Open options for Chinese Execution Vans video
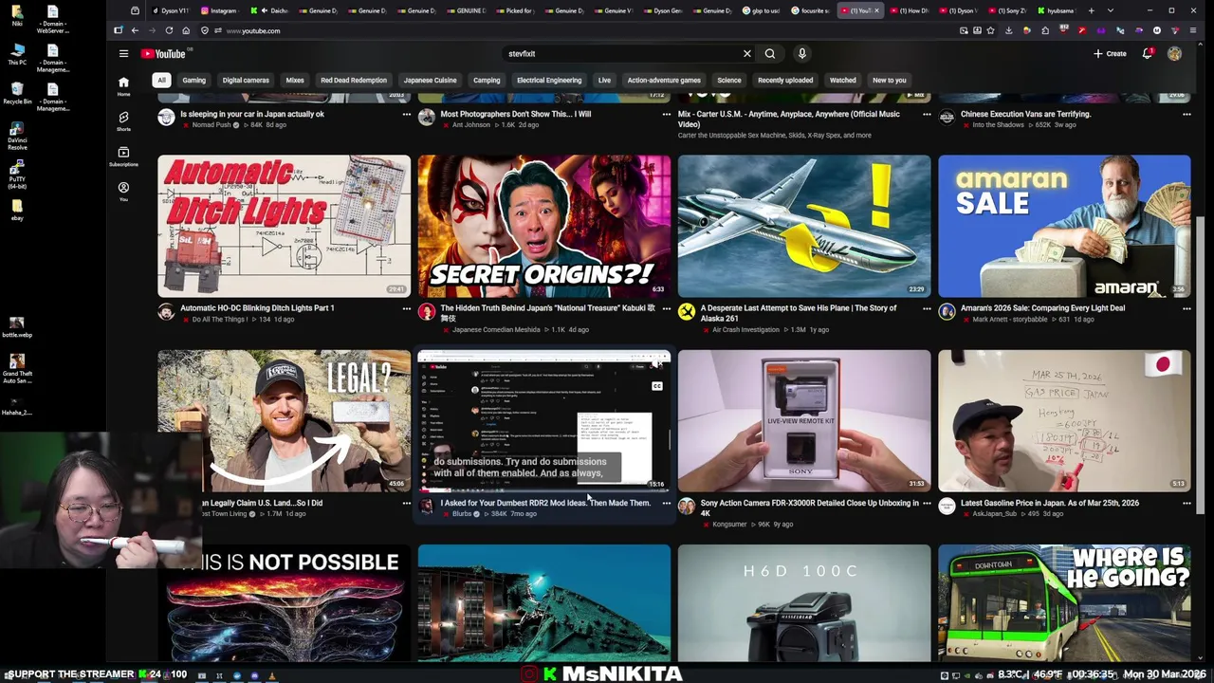 (1186, 114)
